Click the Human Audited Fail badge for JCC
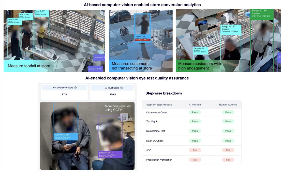This screenshot has width=283, height=172. 228,150
